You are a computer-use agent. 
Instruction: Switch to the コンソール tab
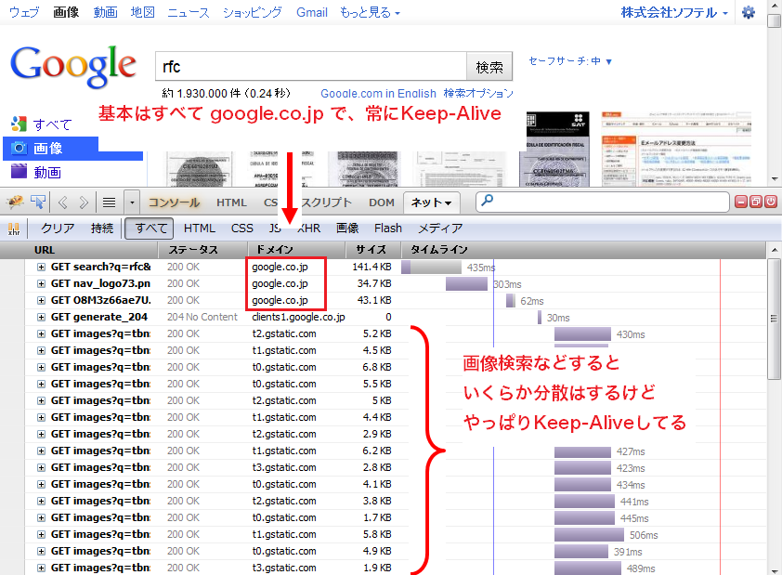pyautogui.click(x=174, y=203)
